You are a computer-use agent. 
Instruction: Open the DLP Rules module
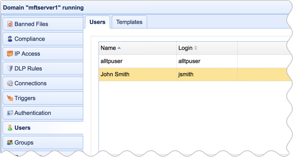pyautogui.click(x=43, y=68)
